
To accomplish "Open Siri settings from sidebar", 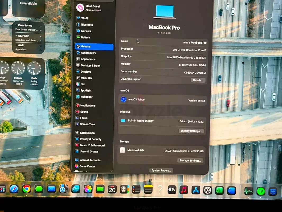I will pyautogui.click(x=94, y=84).
